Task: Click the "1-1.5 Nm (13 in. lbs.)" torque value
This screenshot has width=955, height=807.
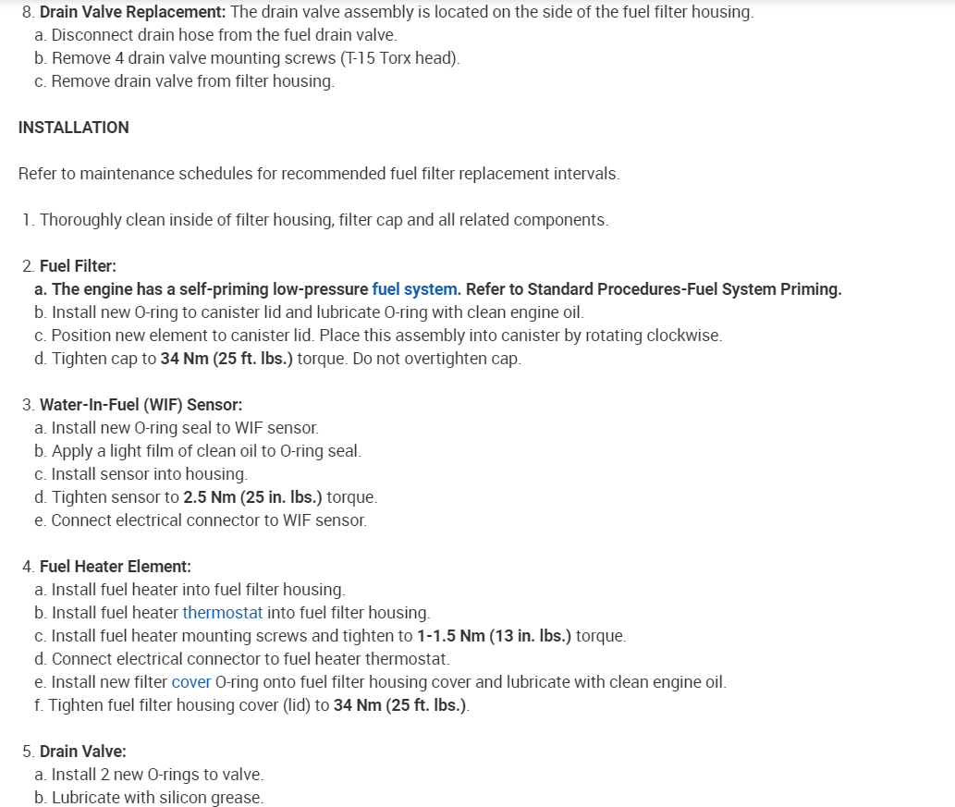Action: [495, 636]
